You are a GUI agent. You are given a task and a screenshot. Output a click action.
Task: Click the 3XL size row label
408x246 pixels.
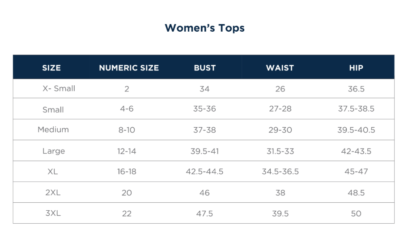pos(53,213)
